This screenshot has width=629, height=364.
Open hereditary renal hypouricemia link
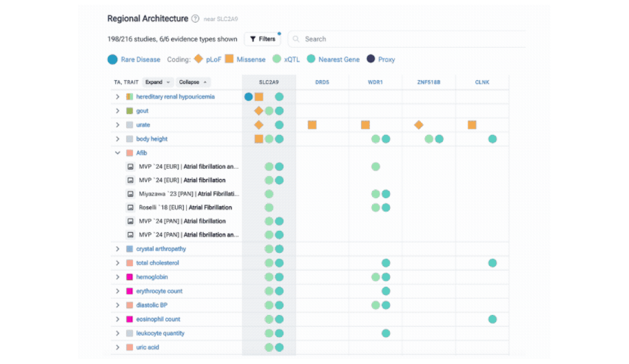(x=175, y=97)
